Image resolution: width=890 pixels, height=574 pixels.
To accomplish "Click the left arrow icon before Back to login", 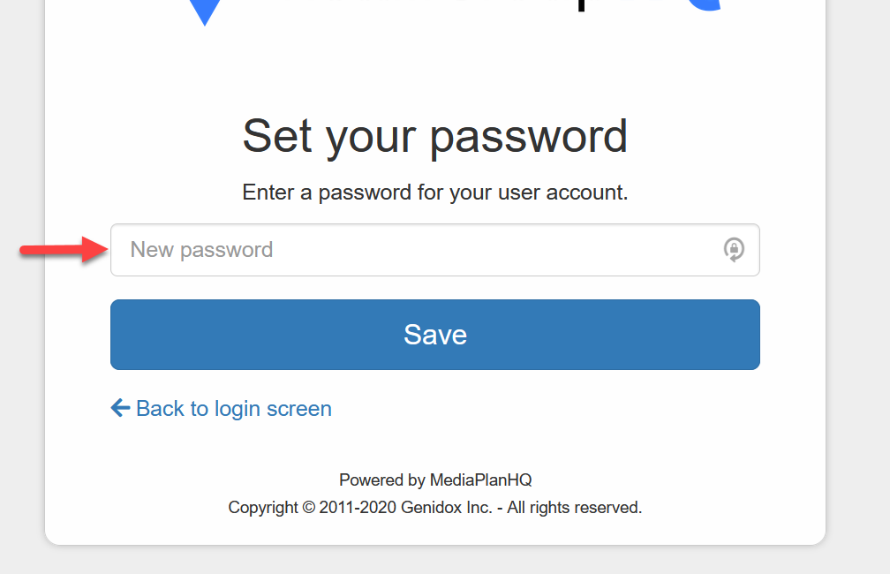I will click(120, 408).
